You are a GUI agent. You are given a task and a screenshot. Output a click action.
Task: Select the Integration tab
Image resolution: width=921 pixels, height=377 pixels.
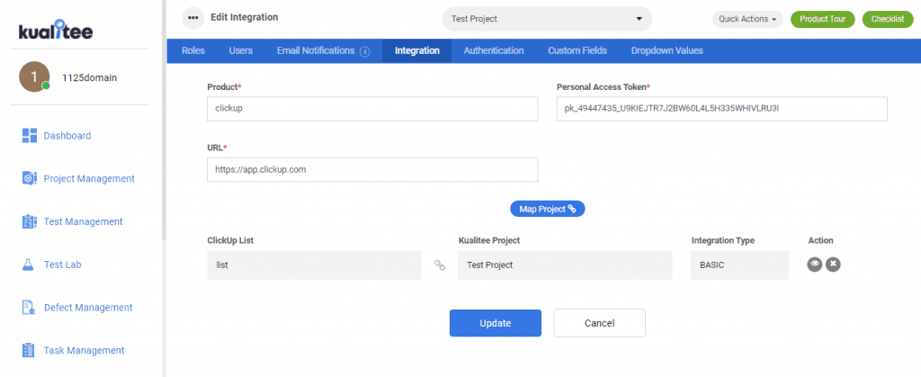click(x=417, y=50)
